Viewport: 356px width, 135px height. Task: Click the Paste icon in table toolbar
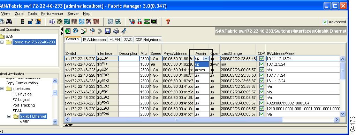tap(91, 31)
